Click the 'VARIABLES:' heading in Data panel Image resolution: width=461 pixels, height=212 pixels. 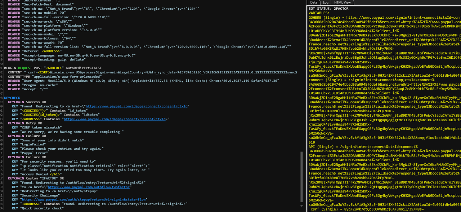(x=319, y=13)
